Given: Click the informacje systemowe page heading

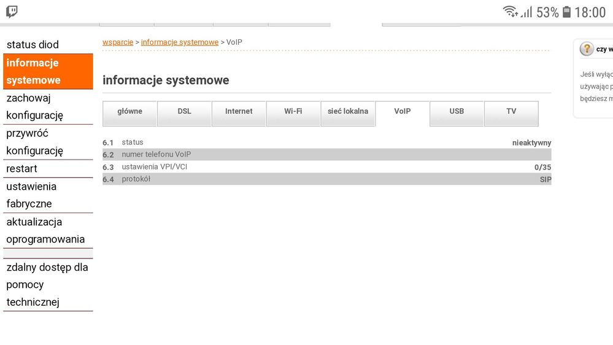Looking at the screenshot, I should [166, 80].
